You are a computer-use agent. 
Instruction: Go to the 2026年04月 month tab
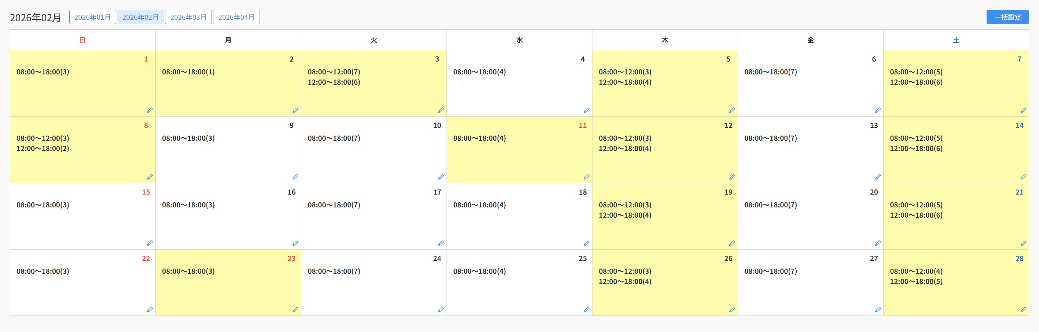point(236,17)
